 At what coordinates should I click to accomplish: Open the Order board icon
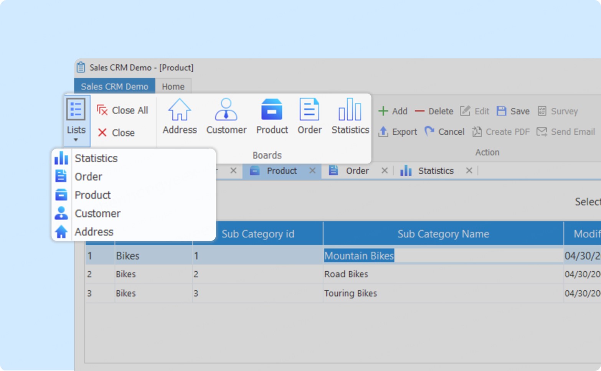point(309,117)
